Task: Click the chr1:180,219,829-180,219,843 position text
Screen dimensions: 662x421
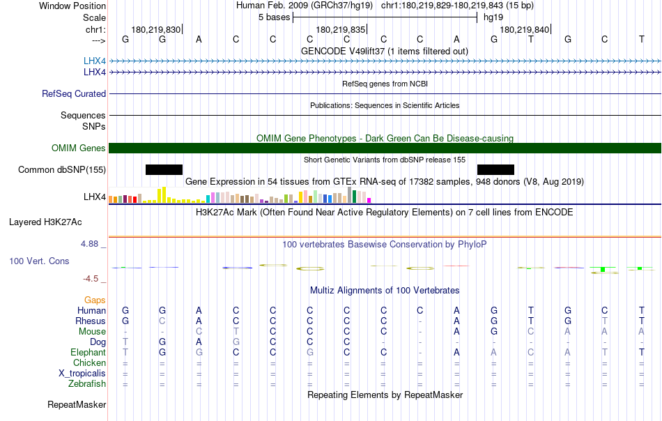Action: pos(457,6)
